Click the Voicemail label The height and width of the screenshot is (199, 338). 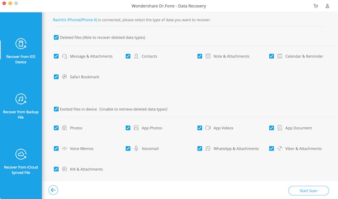(150, 149)
